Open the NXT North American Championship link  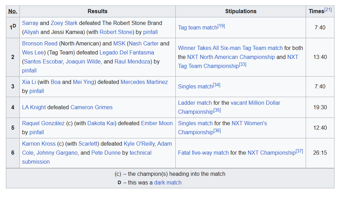pyautogui.click(x=231, y=57)
